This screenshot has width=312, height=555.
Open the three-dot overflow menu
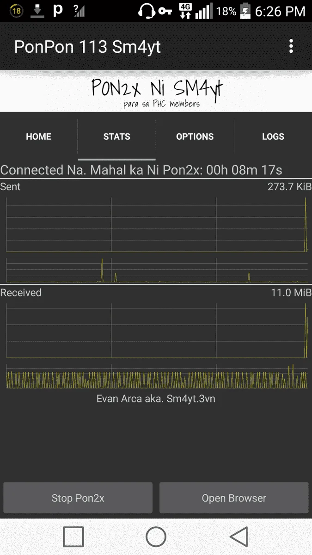[x=291, y=46]
